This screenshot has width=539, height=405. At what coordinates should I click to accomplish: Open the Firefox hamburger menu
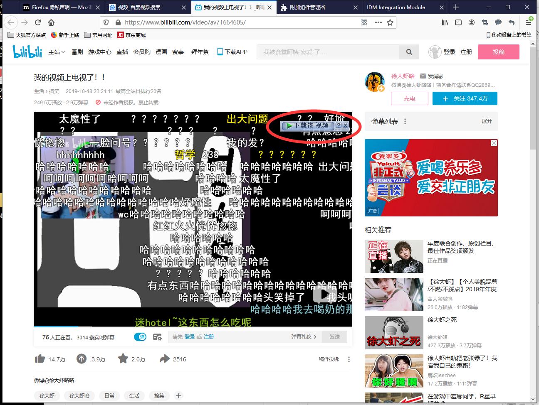point(529,22)
